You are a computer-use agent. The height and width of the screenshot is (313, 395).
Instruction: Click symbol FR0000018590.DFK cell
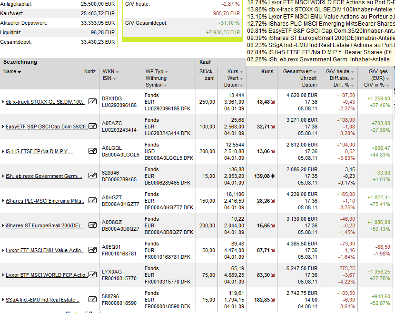click(168, 306)
